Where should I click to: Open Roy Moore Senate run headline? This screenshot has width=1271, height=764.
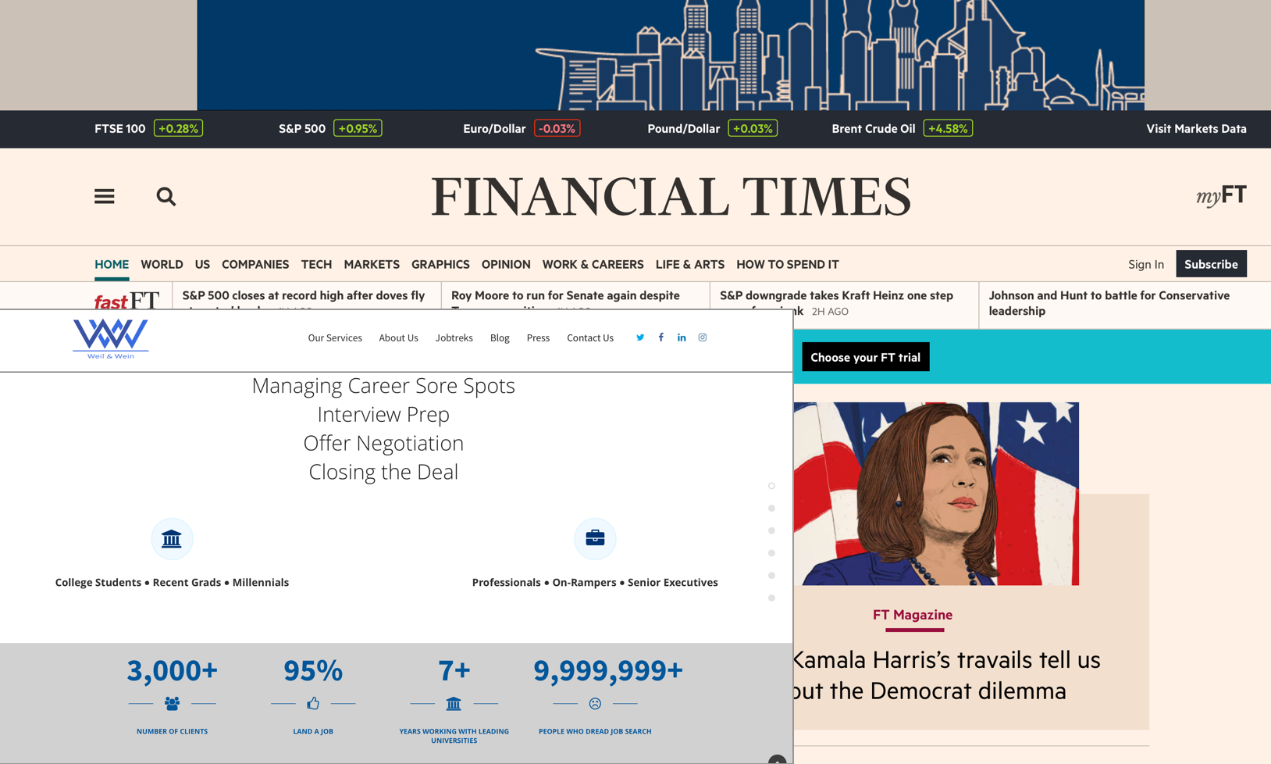565,298
